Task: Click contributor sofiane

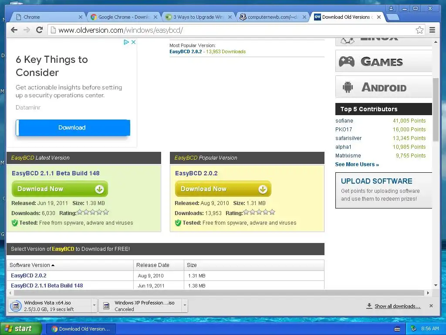Action: (344, 121)
